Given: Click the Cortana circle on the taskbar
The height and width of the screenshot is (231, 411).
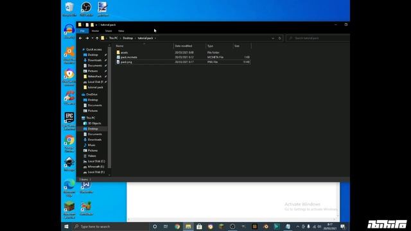Looking at the screenshot, I should pyautogui.click(x=155, y=227).
